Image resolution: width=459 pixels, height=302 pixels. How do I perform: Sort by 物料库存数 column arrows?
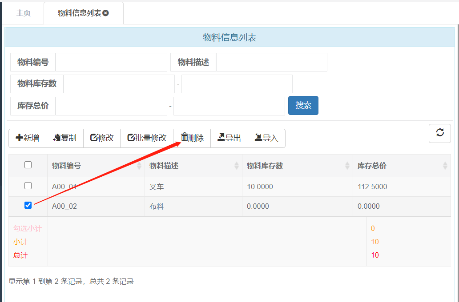pyautogui.click(x=347, y=166)
